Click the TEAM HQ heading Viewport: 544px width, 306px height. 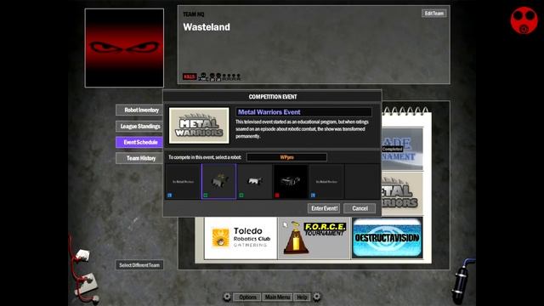pyautogui.click(x=194, y=14)
